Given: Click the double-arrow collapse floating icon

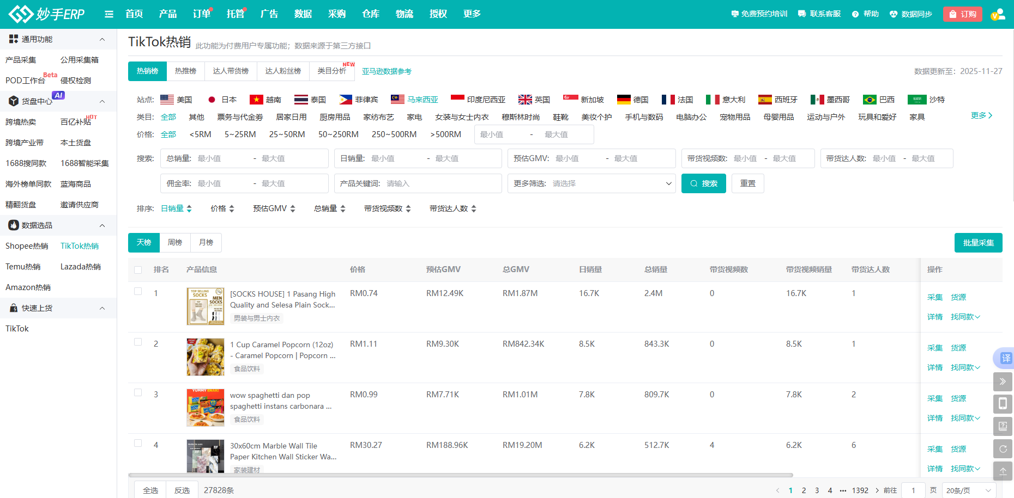Looking at the screenshot, I should click(1003, 382).
